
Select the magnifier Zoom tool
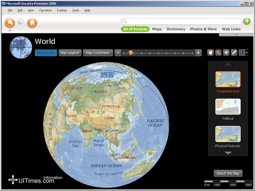pos(218,53)
